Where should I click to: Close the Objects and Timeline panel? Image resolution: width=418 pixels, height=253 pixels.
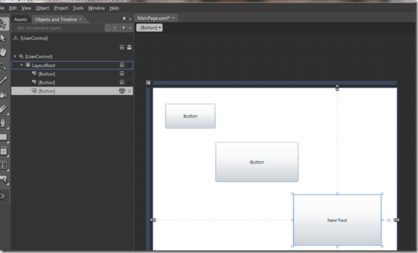[130, 19]
